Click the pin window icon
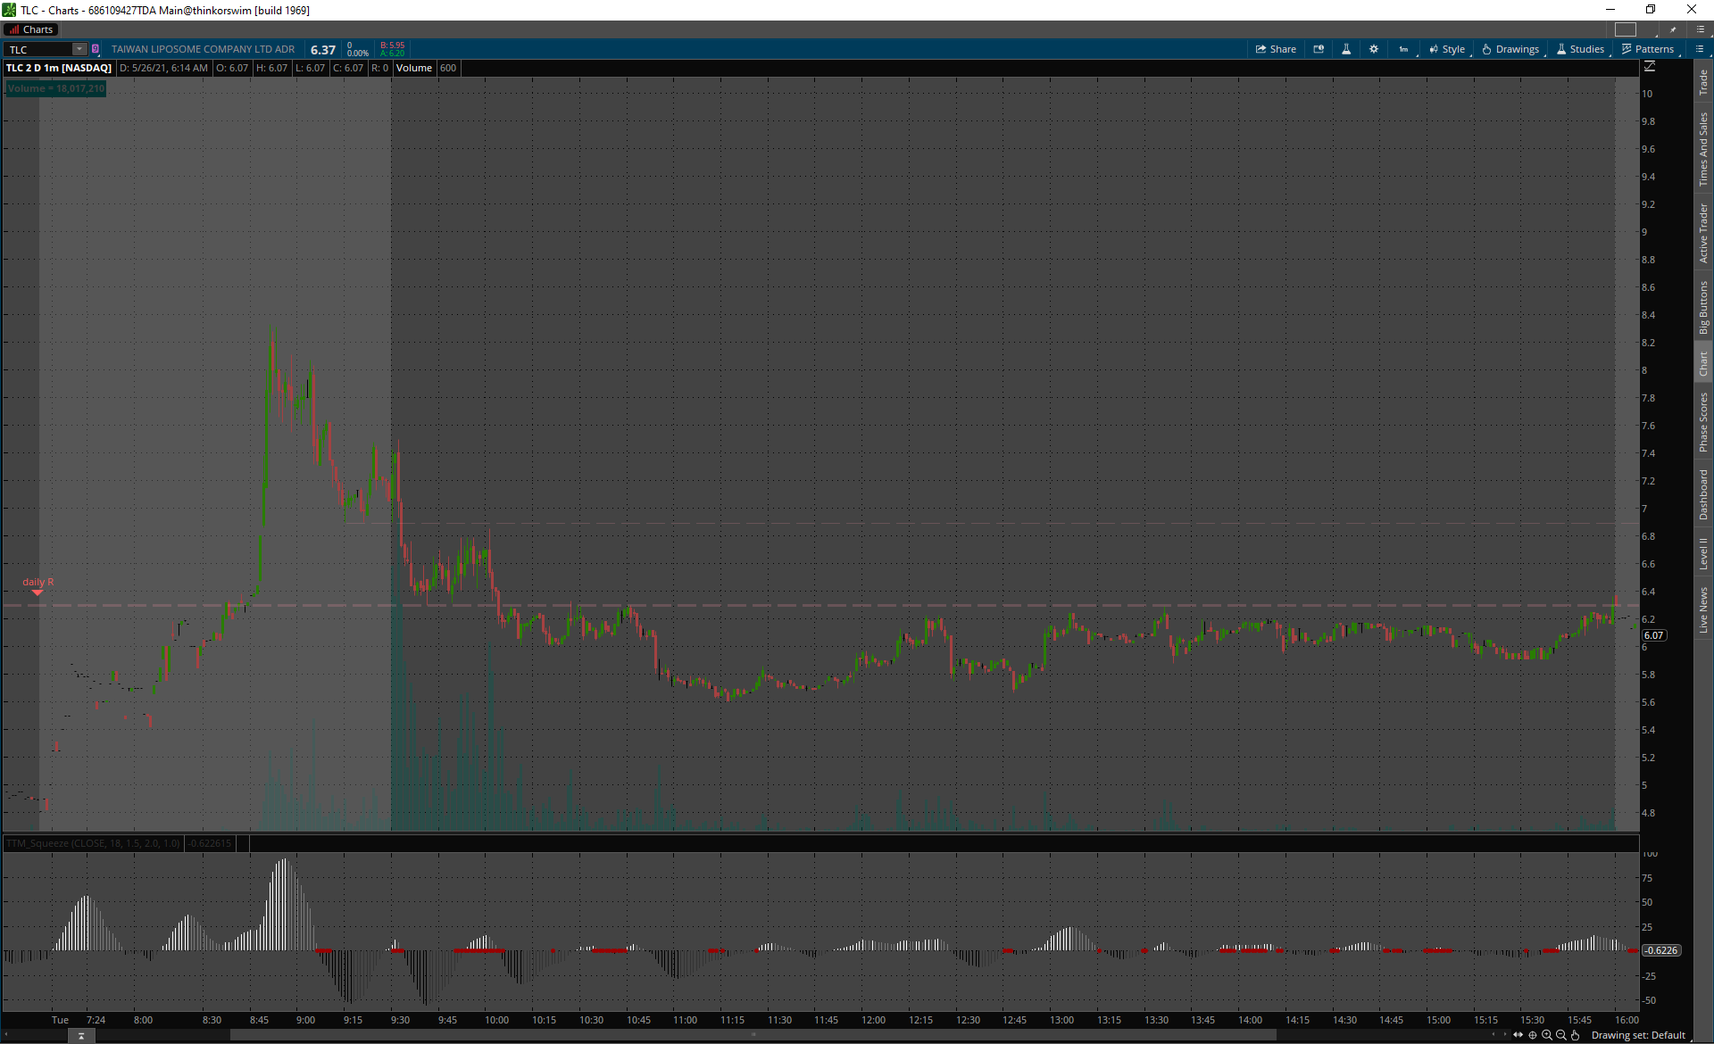The image size is (1714, 1044). (x=1673, y=29)
